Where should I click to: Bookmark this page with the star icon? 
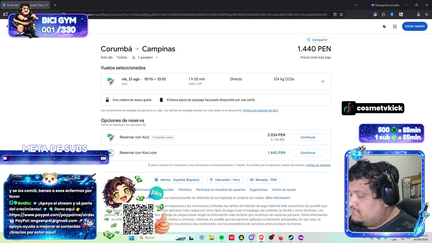(341, 15)
